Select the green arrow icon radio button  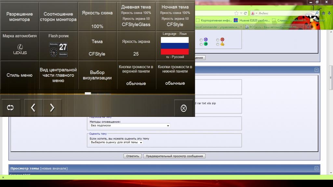point(202,44)
